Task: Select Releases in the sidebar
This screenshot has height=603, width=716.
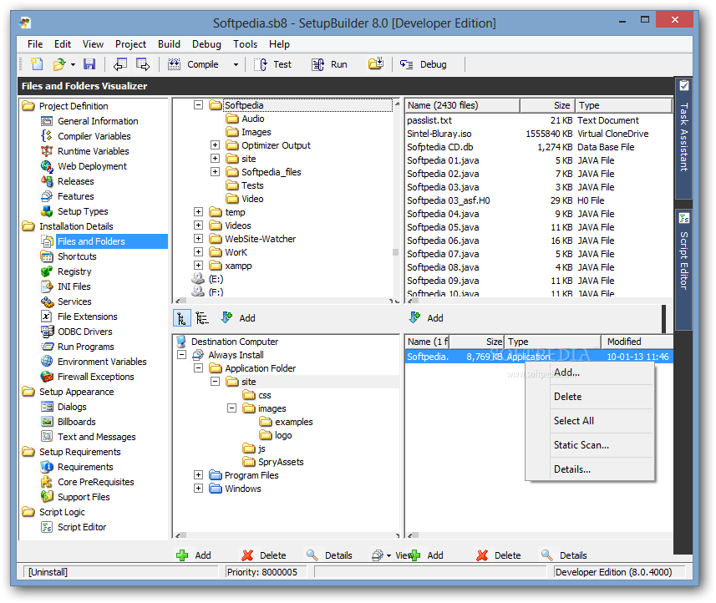Action: (76, 181)
